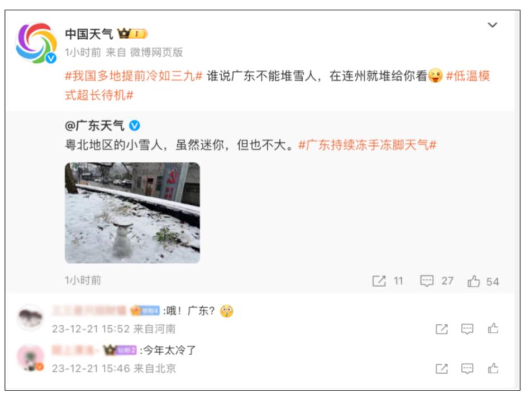Repost the quoted post with 11 shares

pos(388,281)
